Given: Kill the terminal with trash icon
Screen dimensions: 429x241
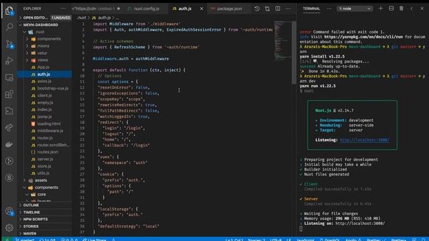Looking at the screenshot, I should (x=402, y=9).
